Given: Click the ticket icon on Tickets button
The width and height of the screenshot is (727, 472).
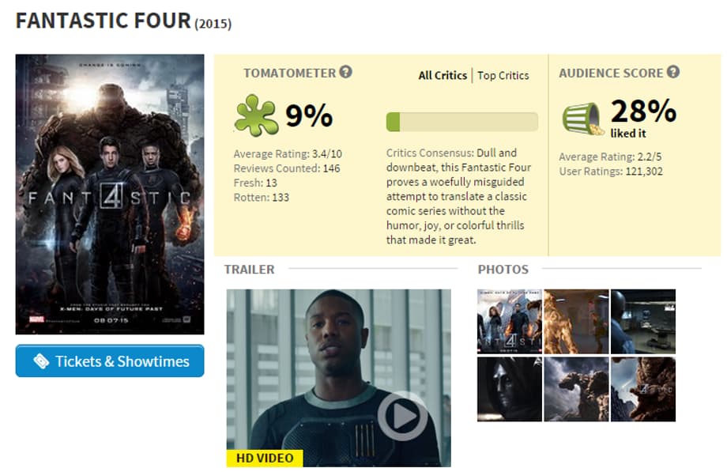Looking at the screenshot, I should (x=41, y=361).
